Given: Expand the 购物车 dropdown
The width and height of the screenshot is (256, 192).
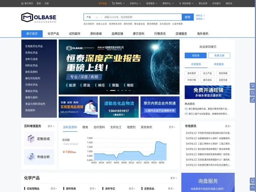Looking at the screenshot, I should pos(124,4).
